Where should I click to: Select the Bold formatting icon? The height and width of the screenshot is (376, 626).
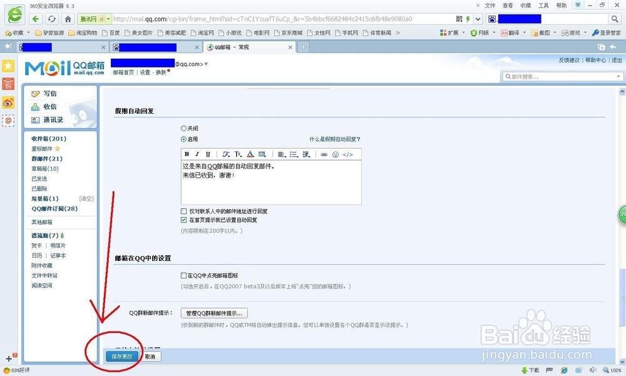click(x=187, y=154)
